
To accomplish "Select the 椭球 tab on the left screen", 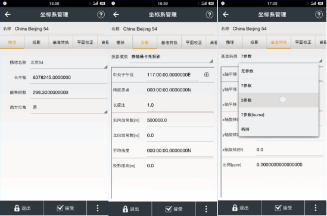I will [x=12, y=42].
